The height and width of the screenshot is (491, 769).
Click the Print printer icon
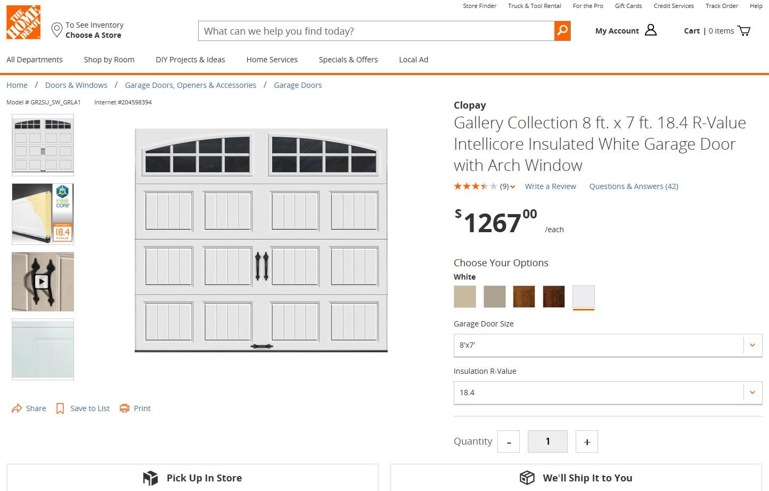pos(125,408)
